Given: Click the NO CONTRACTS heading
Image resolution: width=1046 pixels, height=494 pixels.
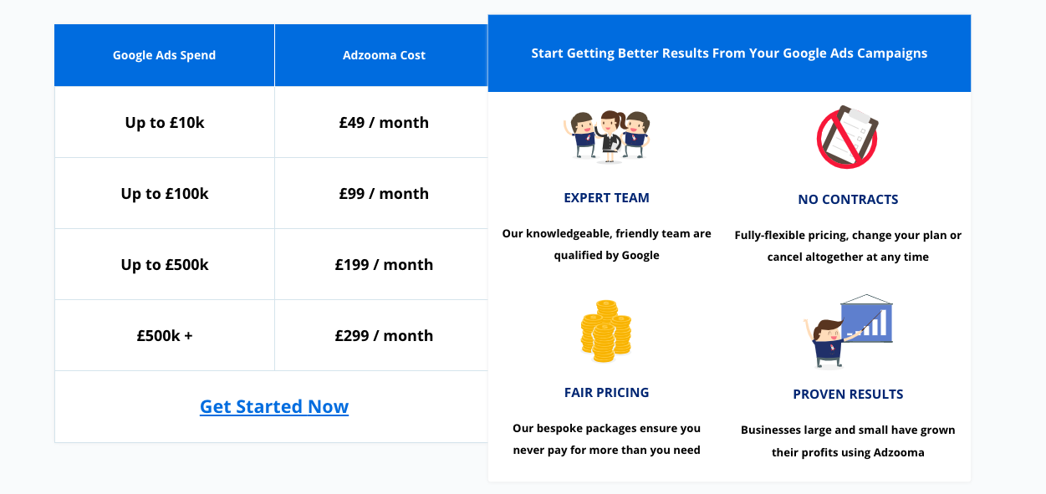Looking at the screenshot, I should [x=848, y=200].
